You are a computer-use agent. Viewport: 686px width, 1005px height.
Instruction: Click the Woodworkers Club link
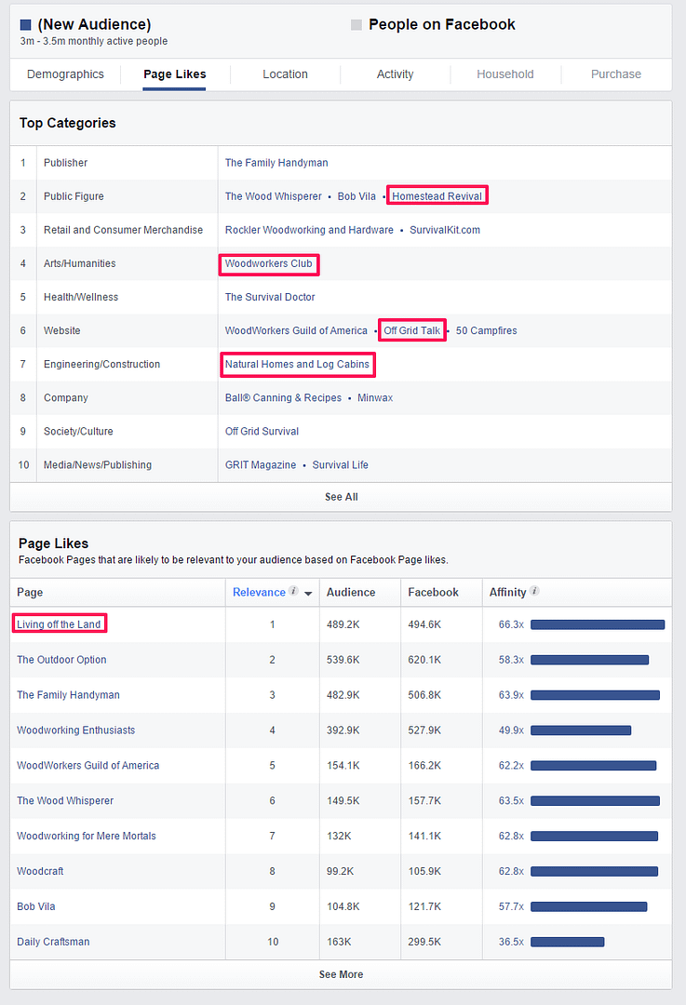(268, 263)
